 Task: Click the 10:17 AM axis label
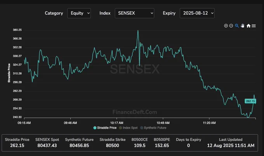pos(117,123)
